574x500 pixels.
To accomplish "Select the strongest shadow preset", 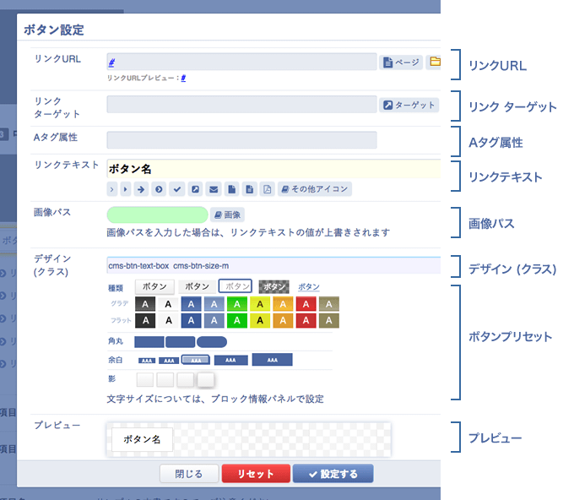I will point(206,380).
